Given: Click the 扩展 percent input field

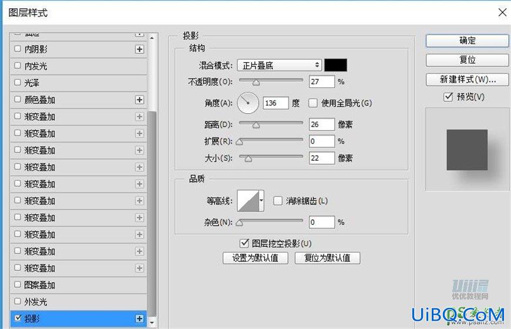Looking at the screenshot, I should 322,141.
